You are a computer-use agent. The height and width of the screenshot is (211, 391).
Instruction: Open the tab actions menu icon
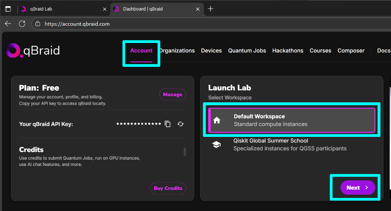tap(8, 9)
